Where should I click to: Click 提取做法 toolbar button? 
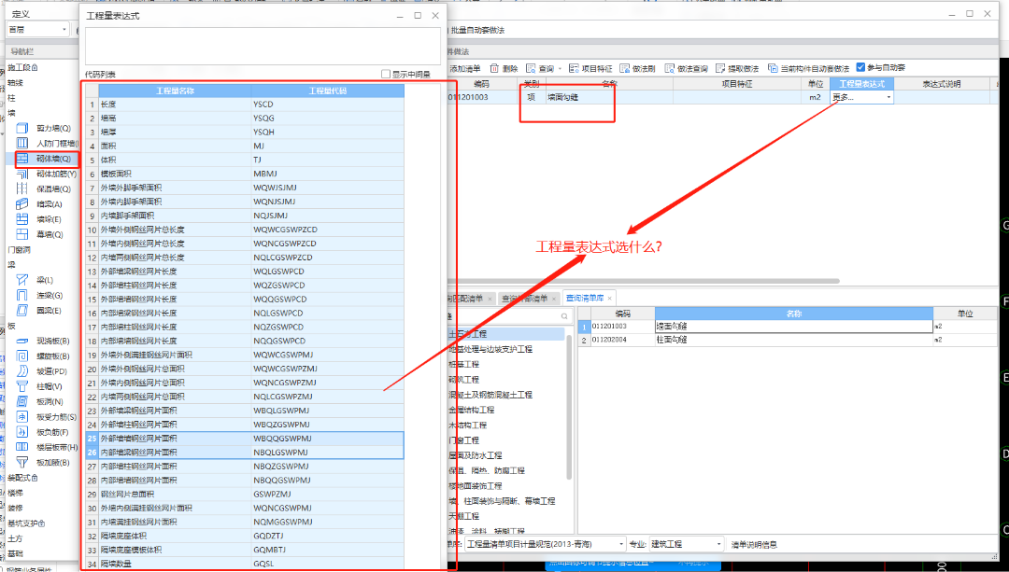737,68
